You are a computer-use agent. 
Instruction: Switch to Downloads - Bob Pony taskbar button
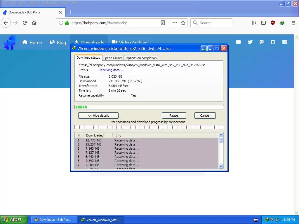pos(54,220)
